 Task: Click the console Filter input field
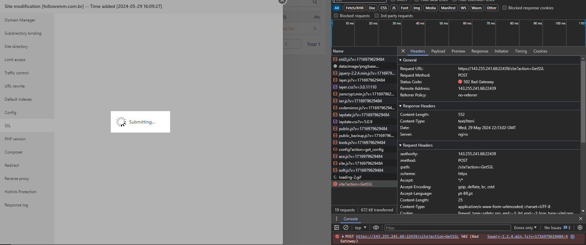(x=447, y=228)
